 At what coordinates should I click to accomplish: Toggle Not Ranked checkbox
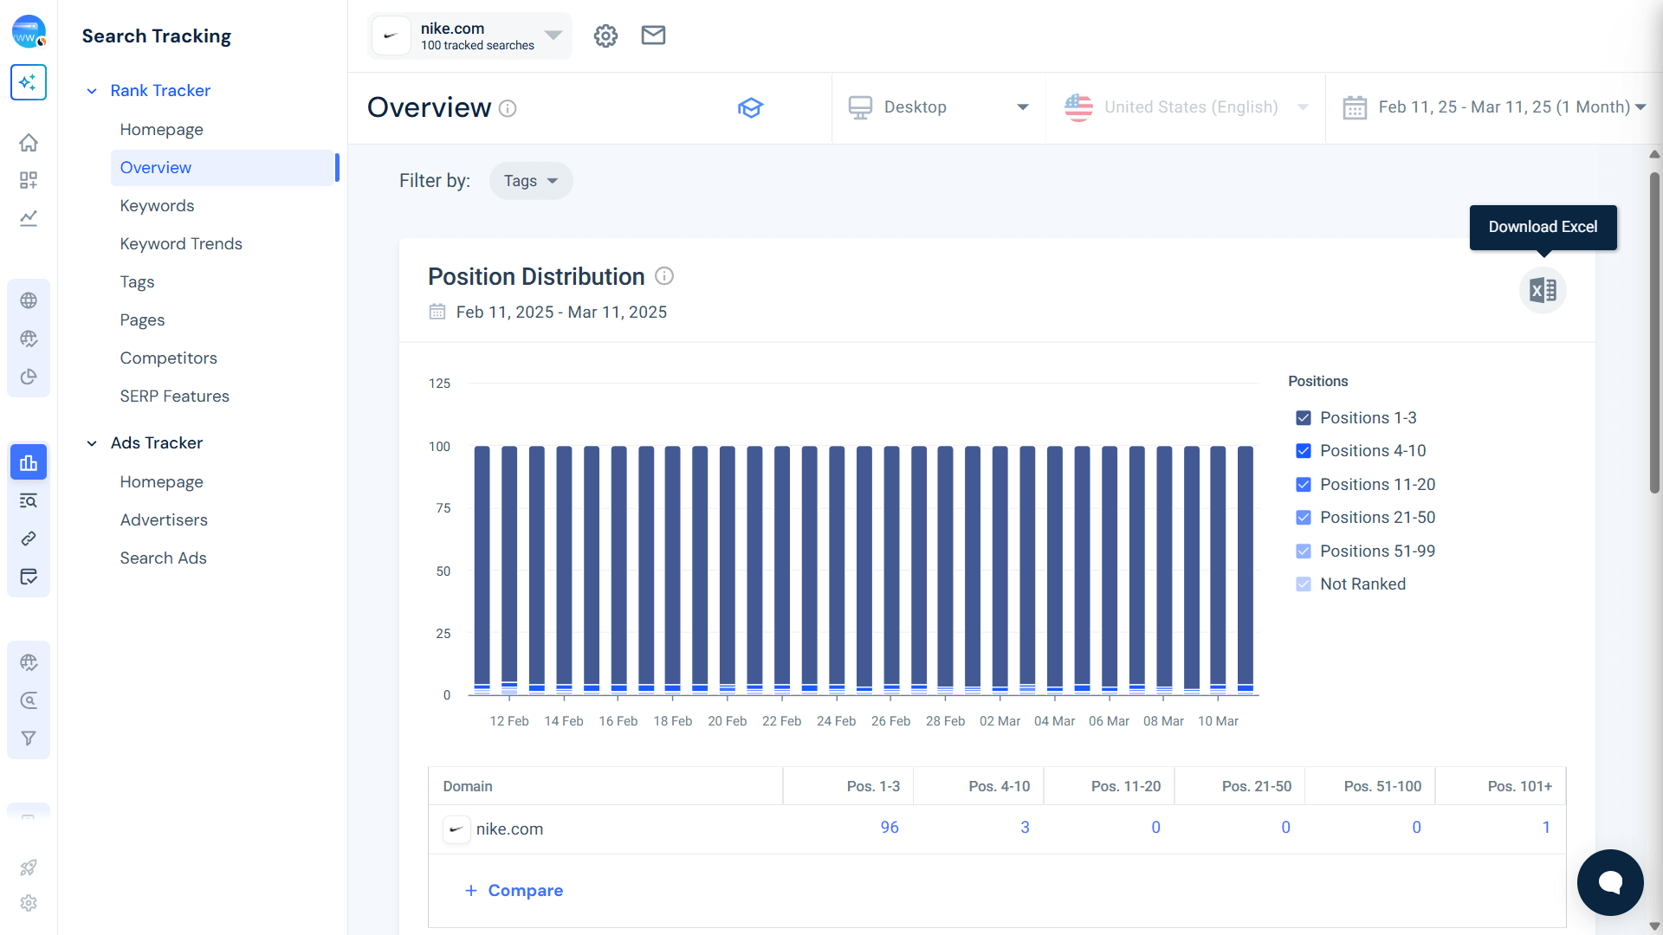[1304, 584]
